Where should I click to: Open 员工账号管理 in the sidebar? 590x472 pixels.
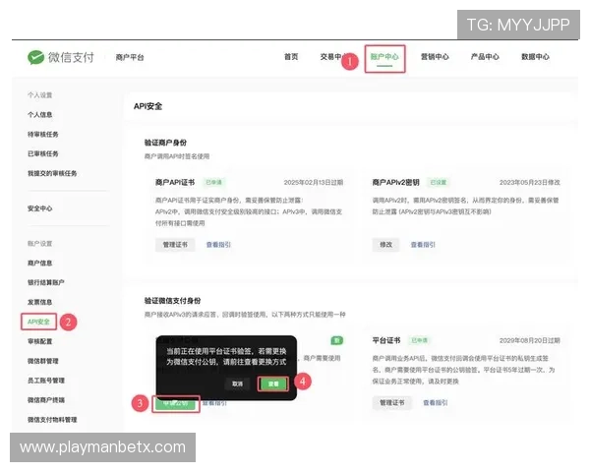click(x=46, y=381)
